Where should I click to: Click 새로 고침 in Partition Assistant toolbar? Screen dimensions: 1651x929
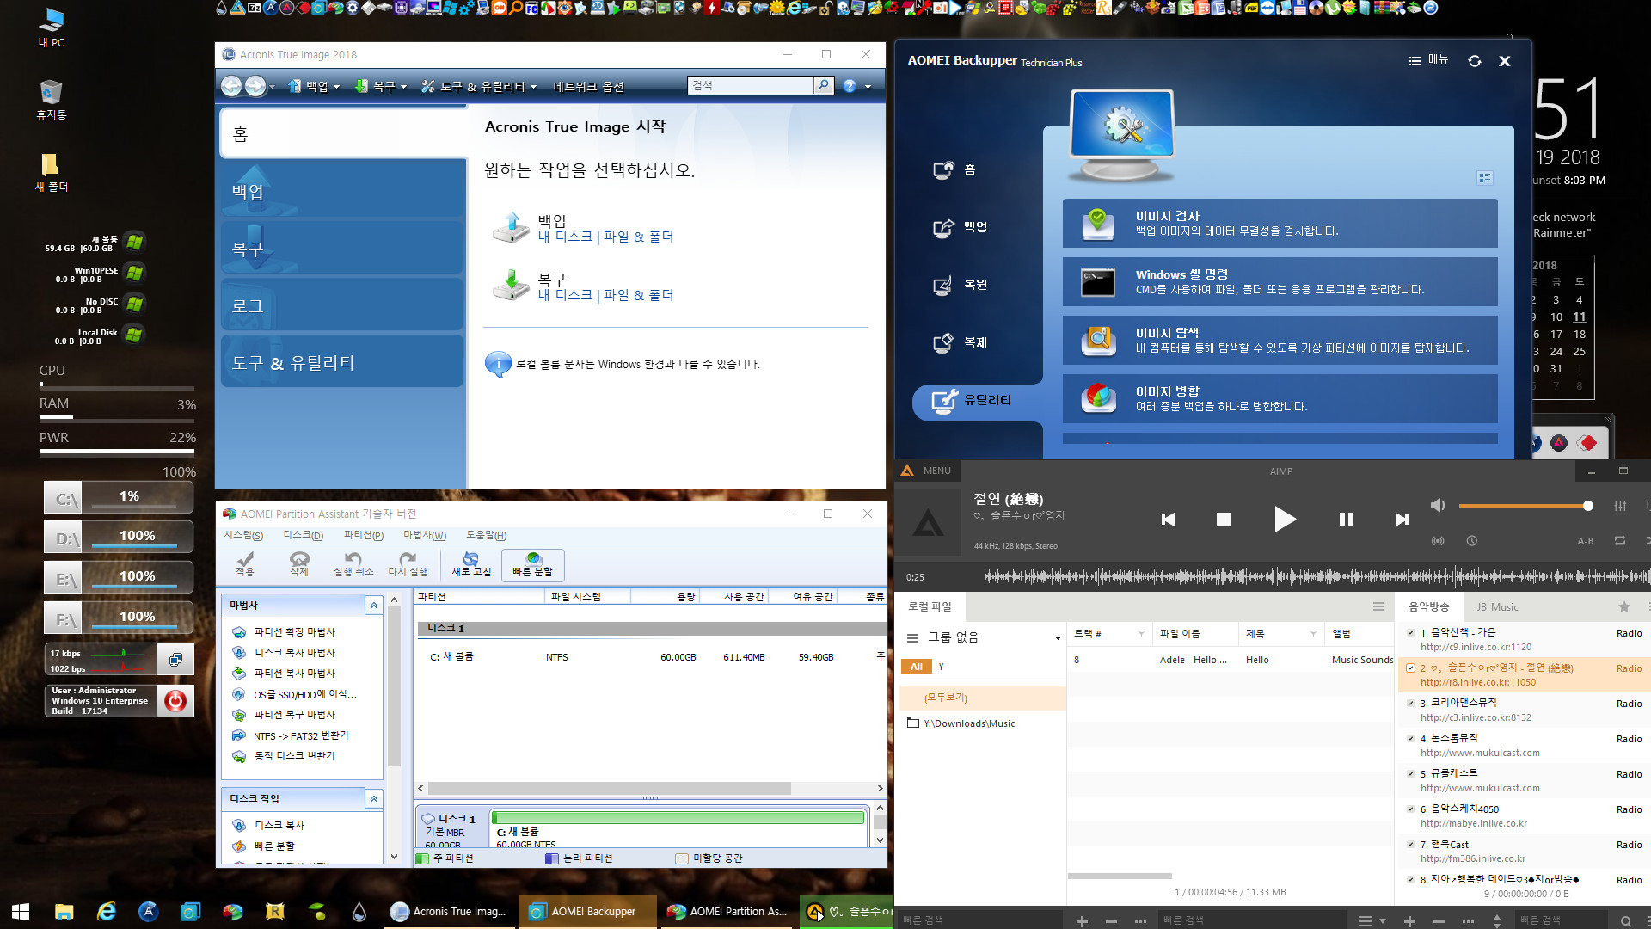tap(471, 564)
